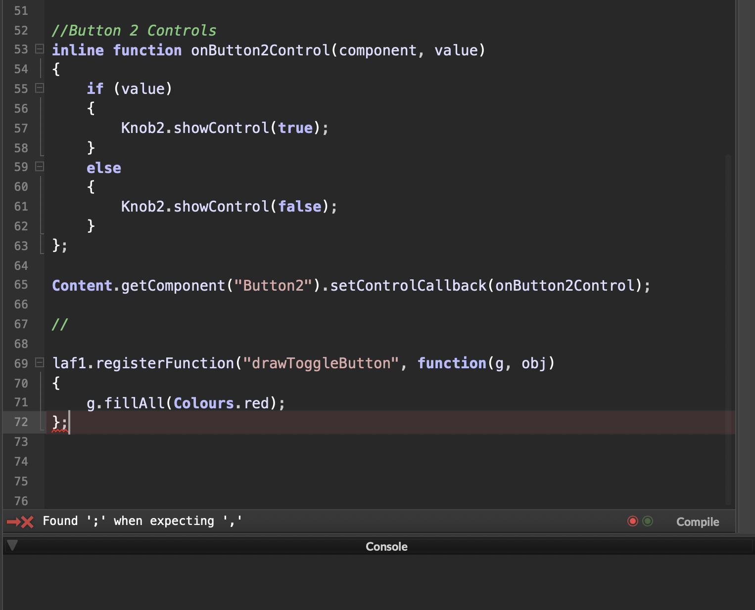Image resolution: width=755 pixels, height=610 pixels.
Task: Collapse the onButton2Control function fold at line 53
Action: click(x=40, y=49)
